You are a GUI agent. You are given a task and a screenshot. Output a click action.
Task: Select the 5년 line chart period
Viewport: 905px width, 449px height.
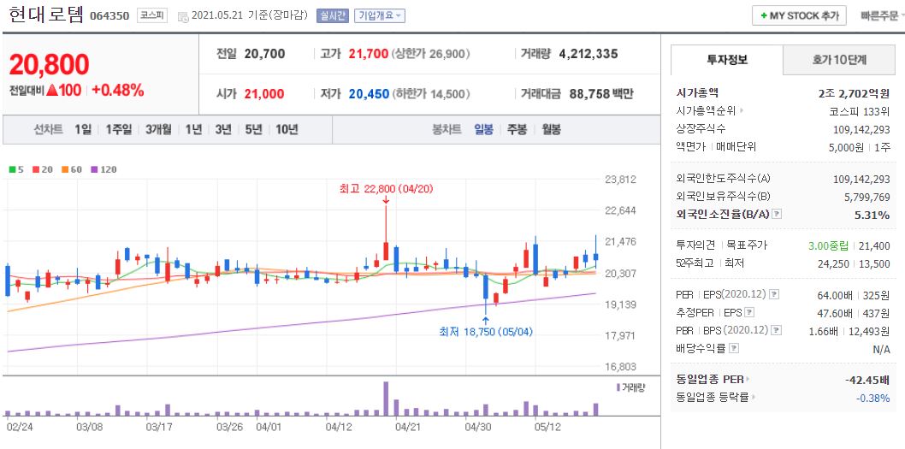point(253,130)
